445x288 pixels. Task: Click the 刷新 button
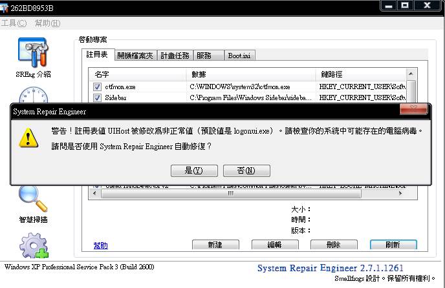tap(393, 245)
